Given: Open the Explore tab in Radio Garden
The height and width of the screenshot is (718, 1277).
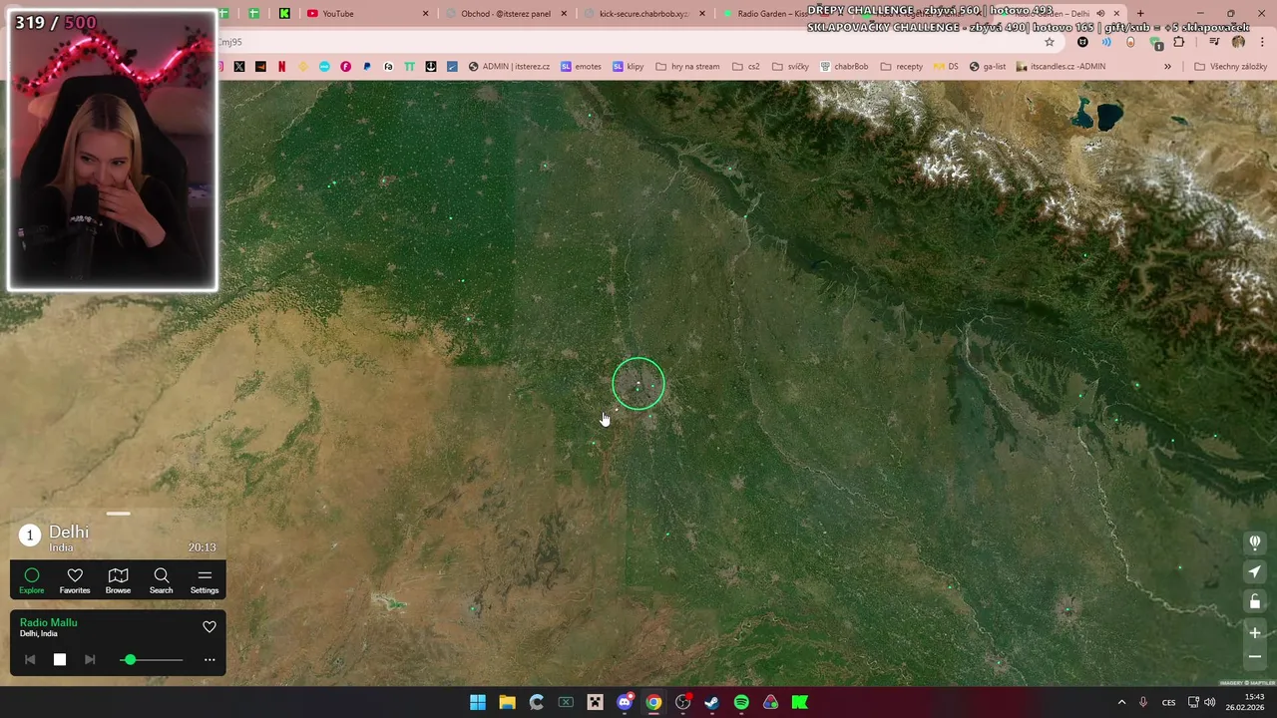Looking at the screenshot, I should click(x=31, y=580).
